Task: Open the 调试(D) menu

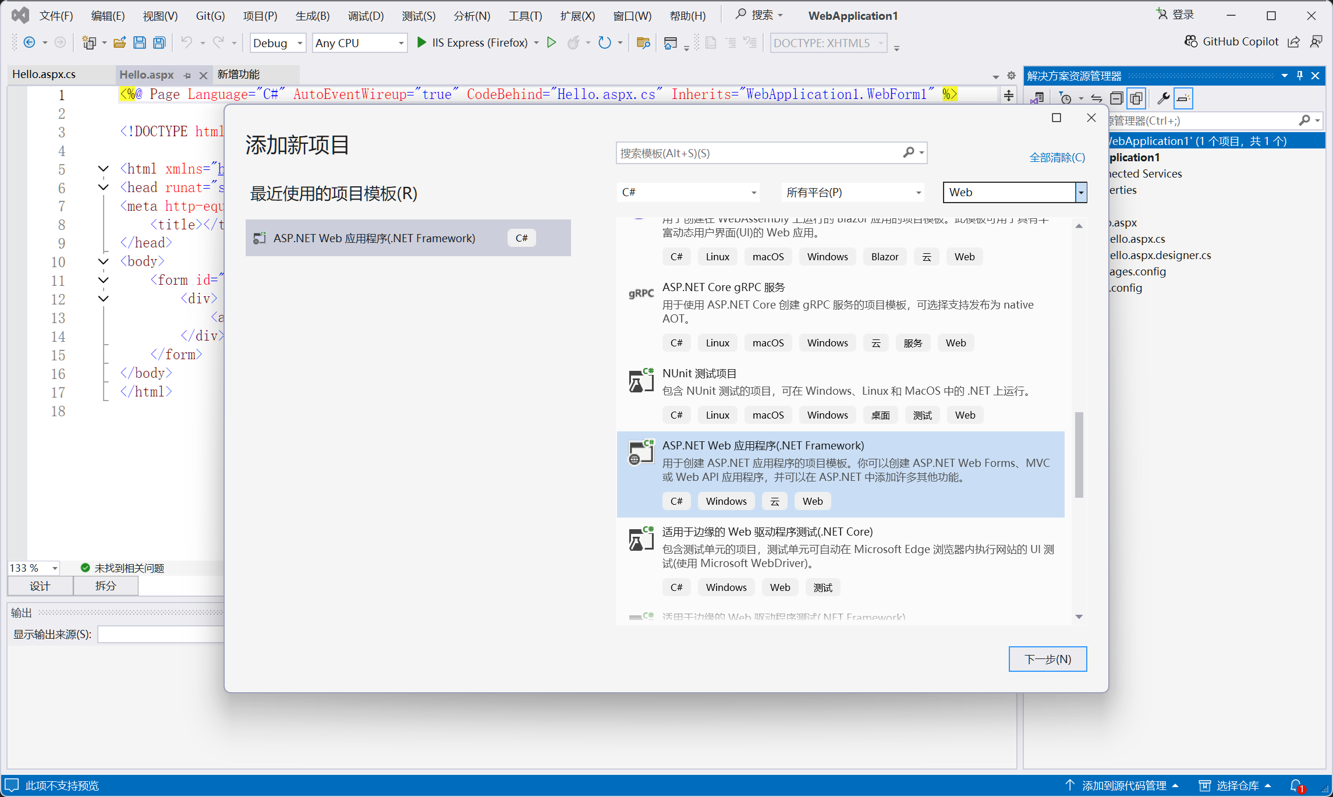Action: [x=366, y=16]
